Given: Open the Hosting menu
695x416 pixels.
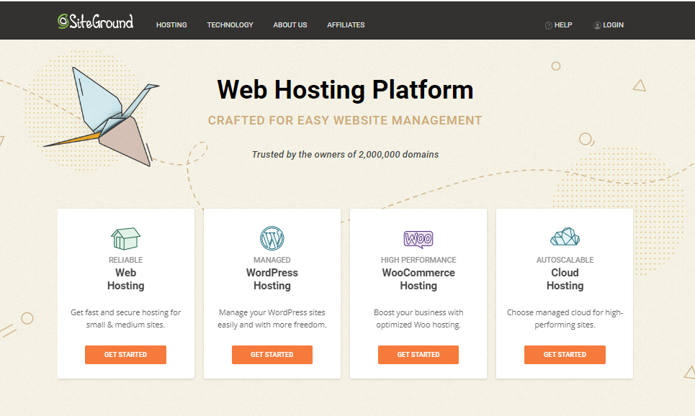Looking at the screenshot, I should 171,25.
